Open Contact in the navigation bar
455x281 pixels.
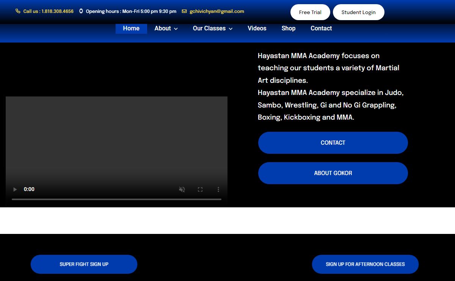[x=321, y=28]
